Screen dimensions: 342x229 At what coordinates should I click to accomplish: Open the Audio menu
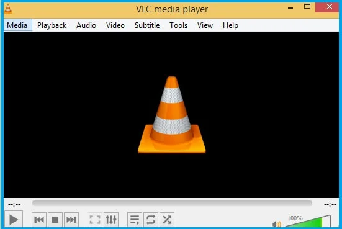[86, 25]
